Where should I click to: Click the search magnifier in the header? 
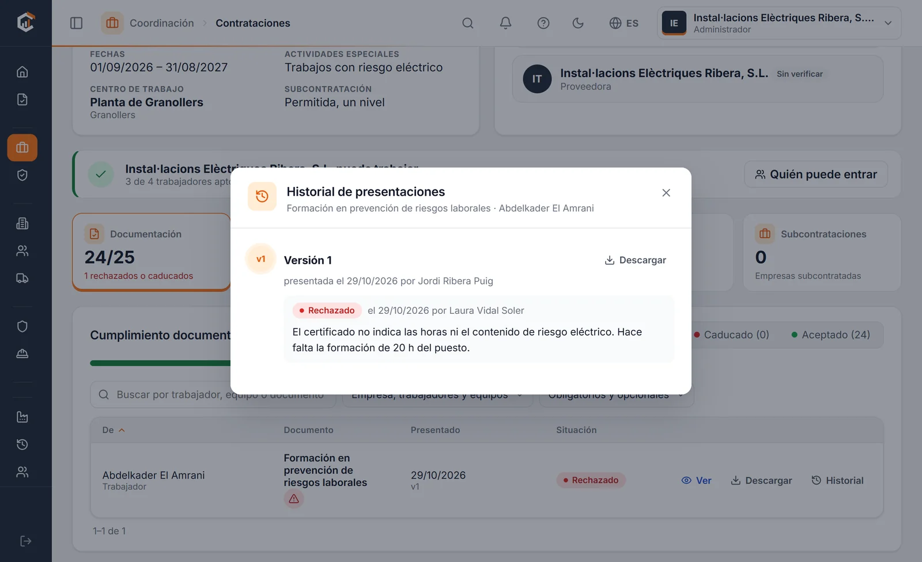[x=468, y=23]
